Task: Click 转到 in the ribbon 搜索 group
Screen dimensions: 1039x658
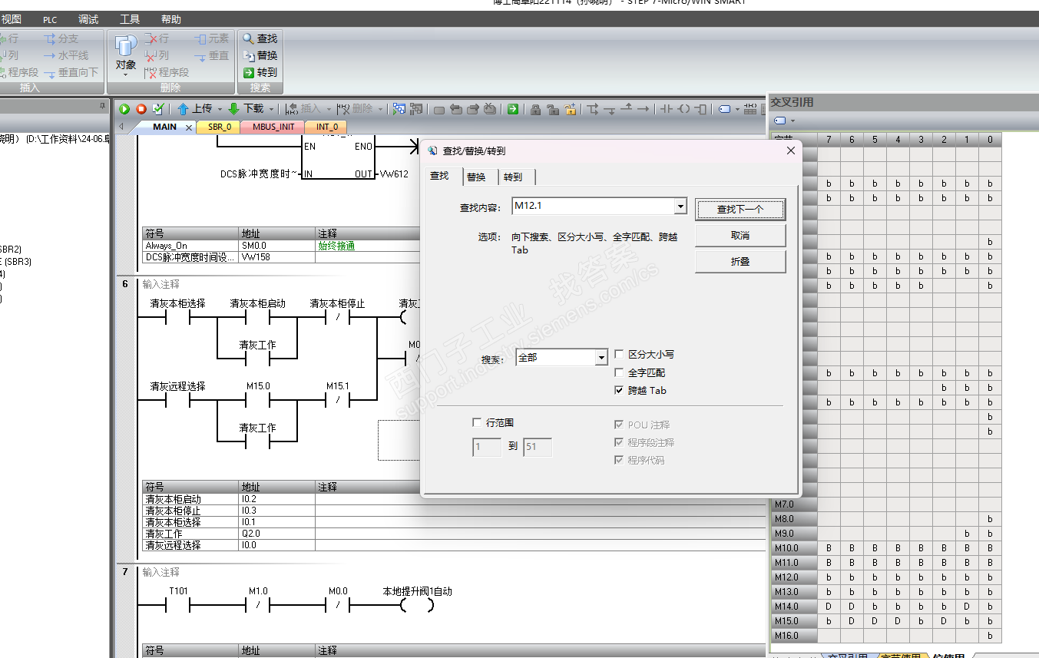Action: pos(260,72)
